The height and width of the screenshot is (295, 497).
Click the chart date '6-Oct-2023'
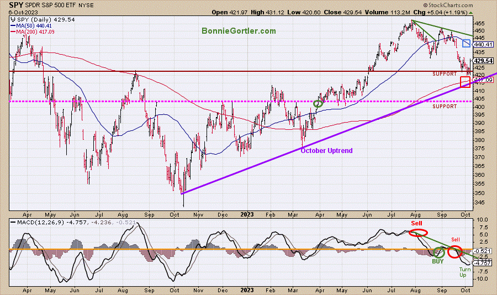pos(23,12)
